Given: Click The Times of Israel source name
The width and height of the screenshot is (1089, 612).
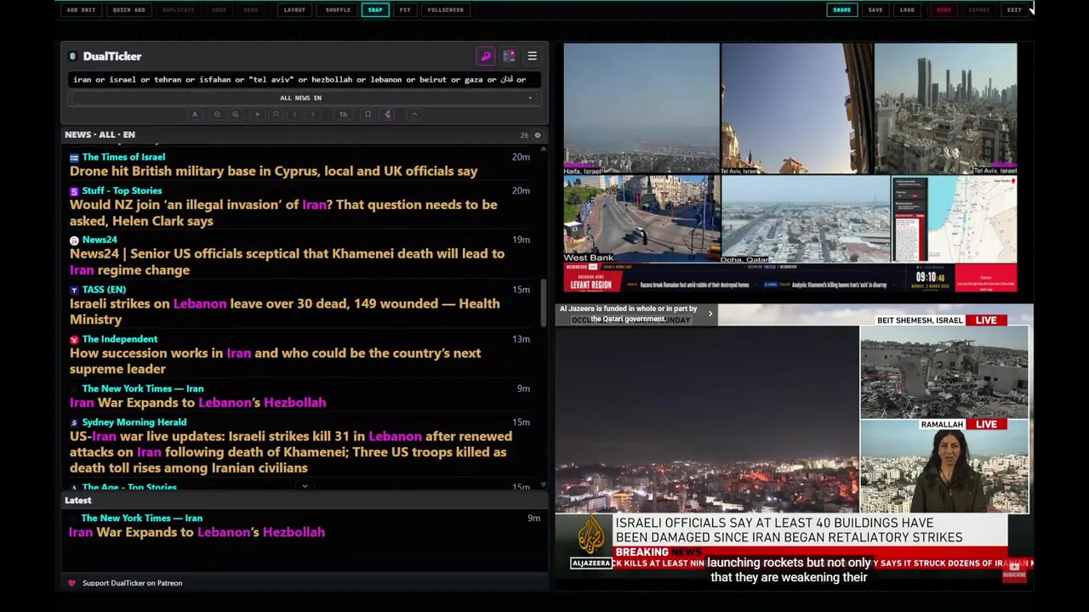Looking at the screenshot, I should [123, 157].
